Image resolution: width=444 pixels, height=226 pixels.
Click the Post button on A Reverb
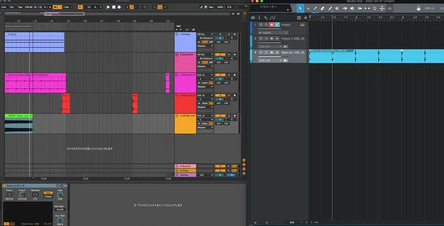[x=234, y=166]
